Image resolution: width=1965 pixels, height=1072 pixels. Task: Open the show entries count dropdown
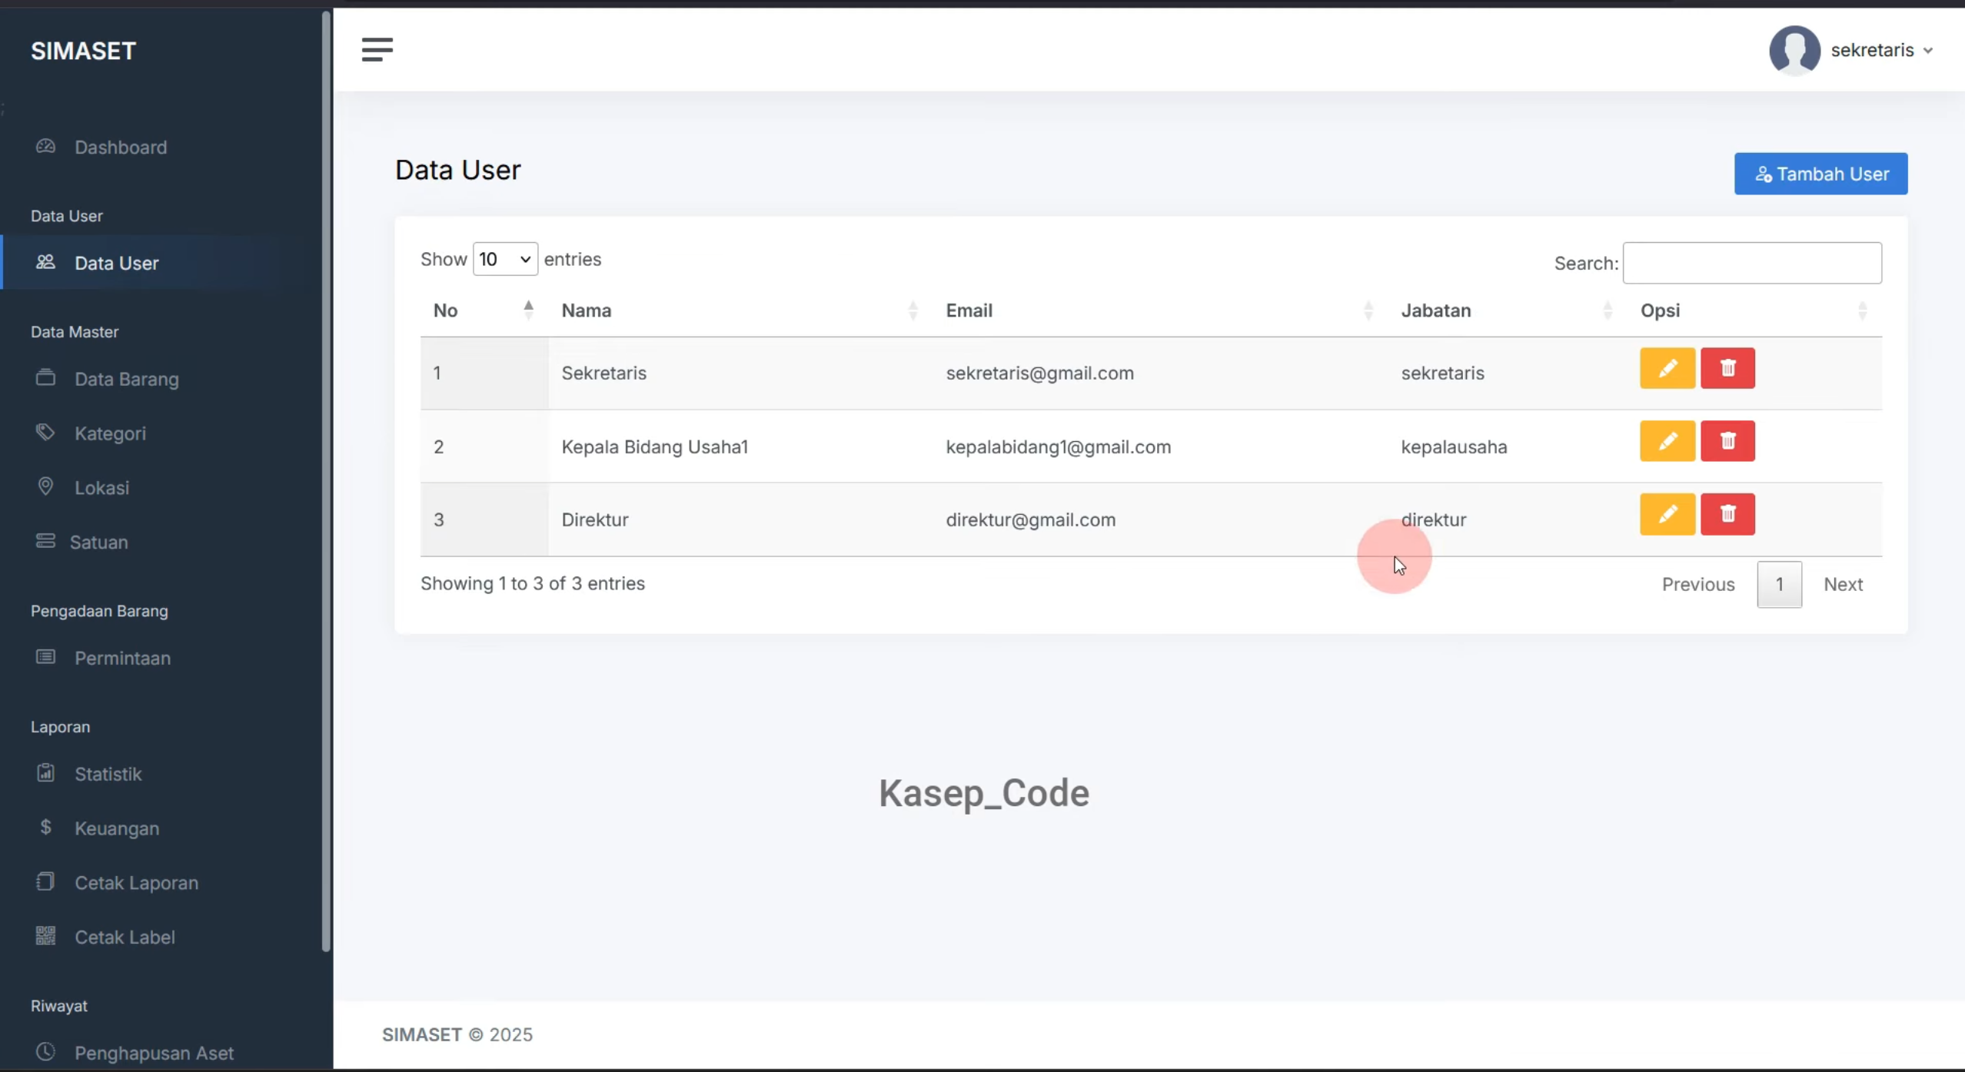click(x=505, y=259)
